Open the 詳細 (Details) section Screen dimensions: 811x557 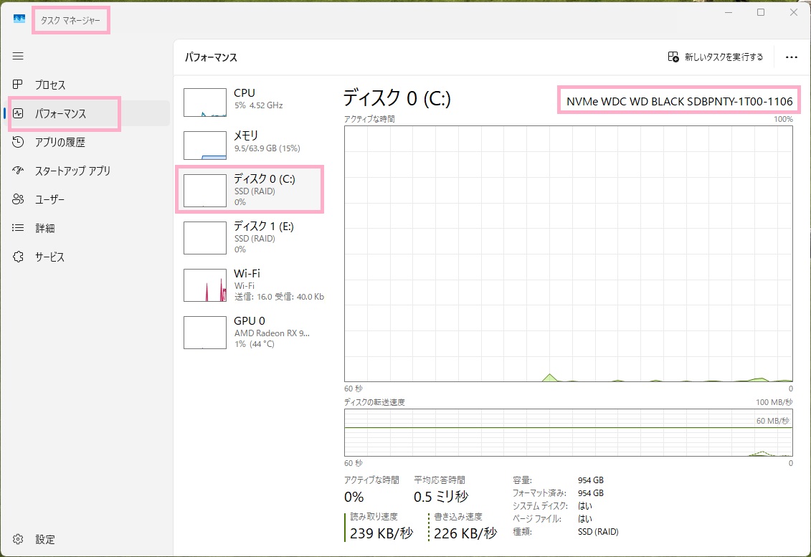[47, 228]
